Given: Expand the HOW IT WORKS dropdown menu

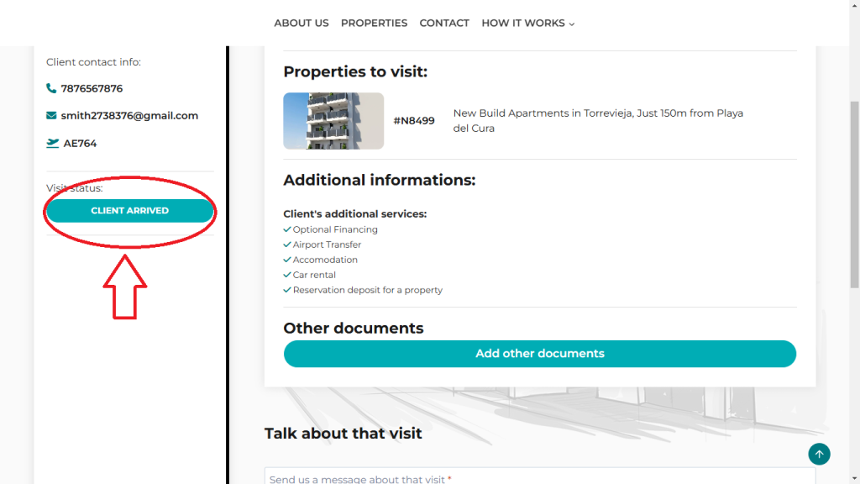Looking at the screenshot, I should (x=527, y=24).
